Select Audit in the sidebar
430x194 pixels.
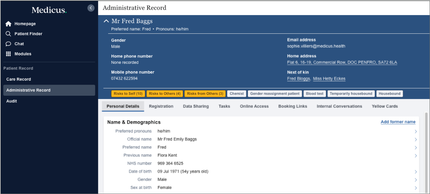click(11, 101)
